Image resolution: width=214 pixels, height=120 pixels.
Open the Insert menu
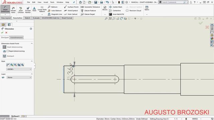pos(46,2)
